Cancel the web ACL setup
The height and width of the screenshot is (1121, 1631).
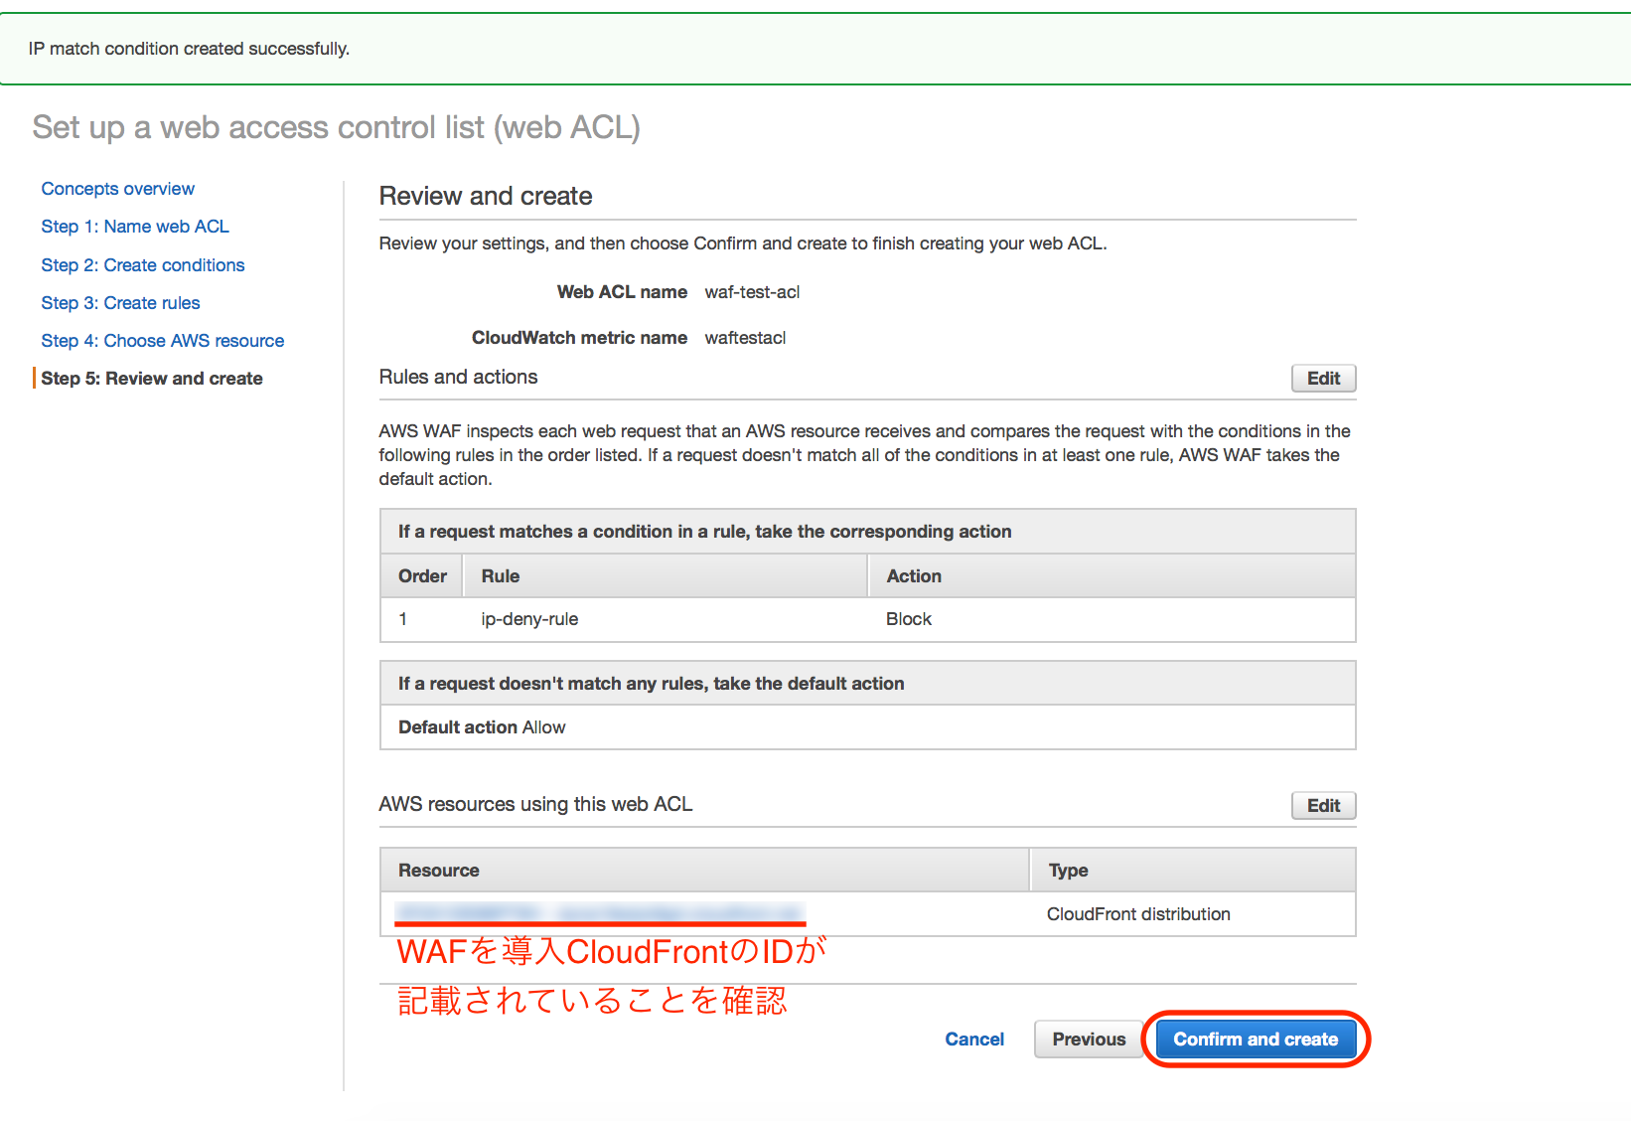click(x=974, y=1039)
